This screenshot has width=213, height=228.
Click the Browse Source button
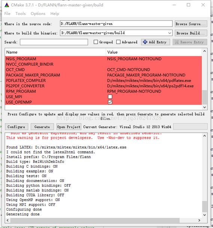191,24
